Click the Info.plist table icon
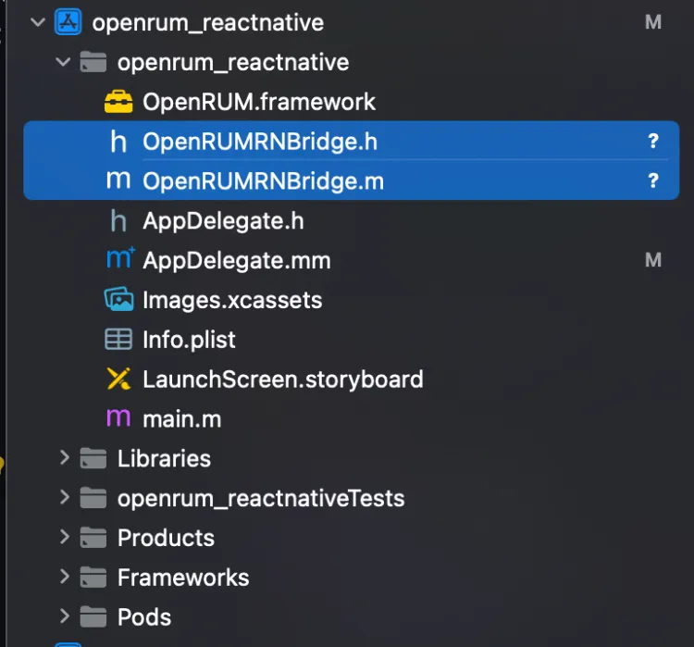 point(118,340)
